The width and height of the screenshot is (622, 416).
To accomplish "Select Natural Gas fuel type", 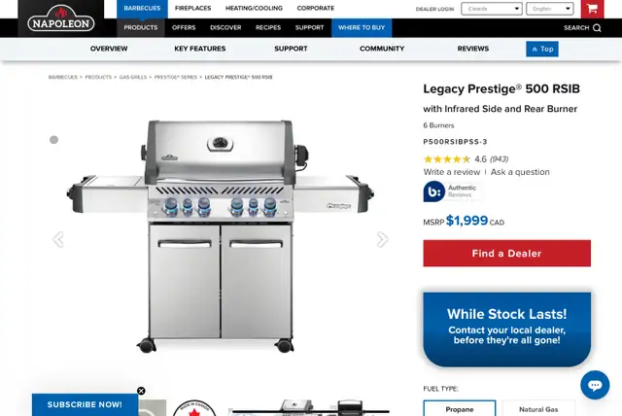I will [x=538, y=408].
